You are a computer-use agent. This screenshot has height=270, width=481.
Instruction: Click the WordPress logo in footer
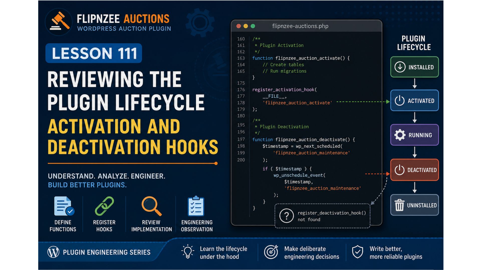[53, 252]
